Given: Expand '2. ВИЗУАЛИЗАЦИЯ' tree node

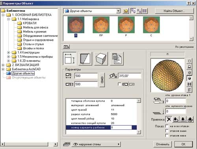Looking at the screenshot, I should click(x=3, y=65).
